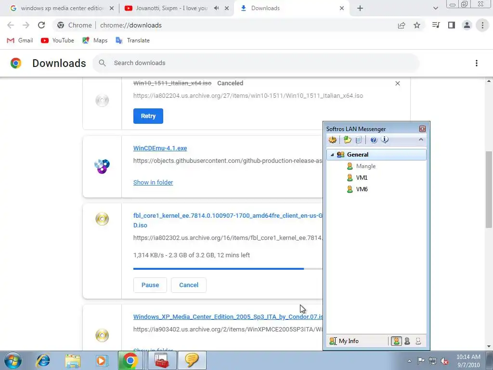Open the Gmail bookmark
The image size is (493, 370).
(20, 40)
